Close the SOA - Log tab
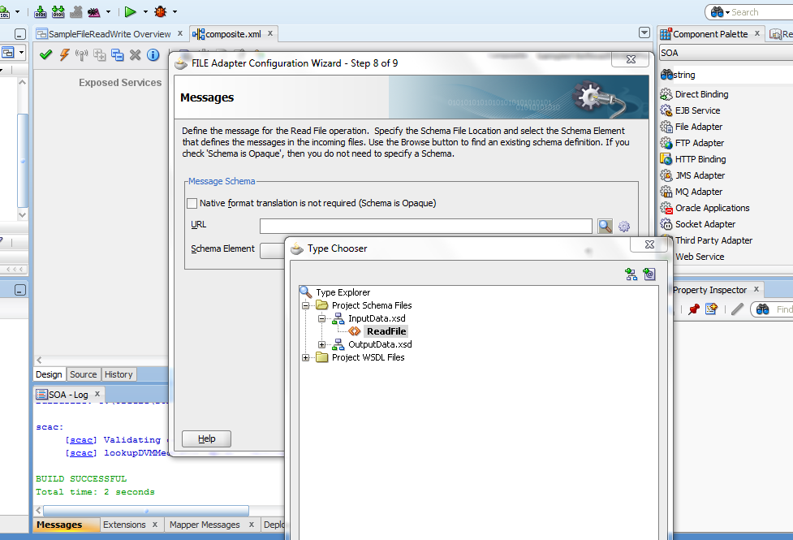Screen dimensions: 793x540 [97, 393]
